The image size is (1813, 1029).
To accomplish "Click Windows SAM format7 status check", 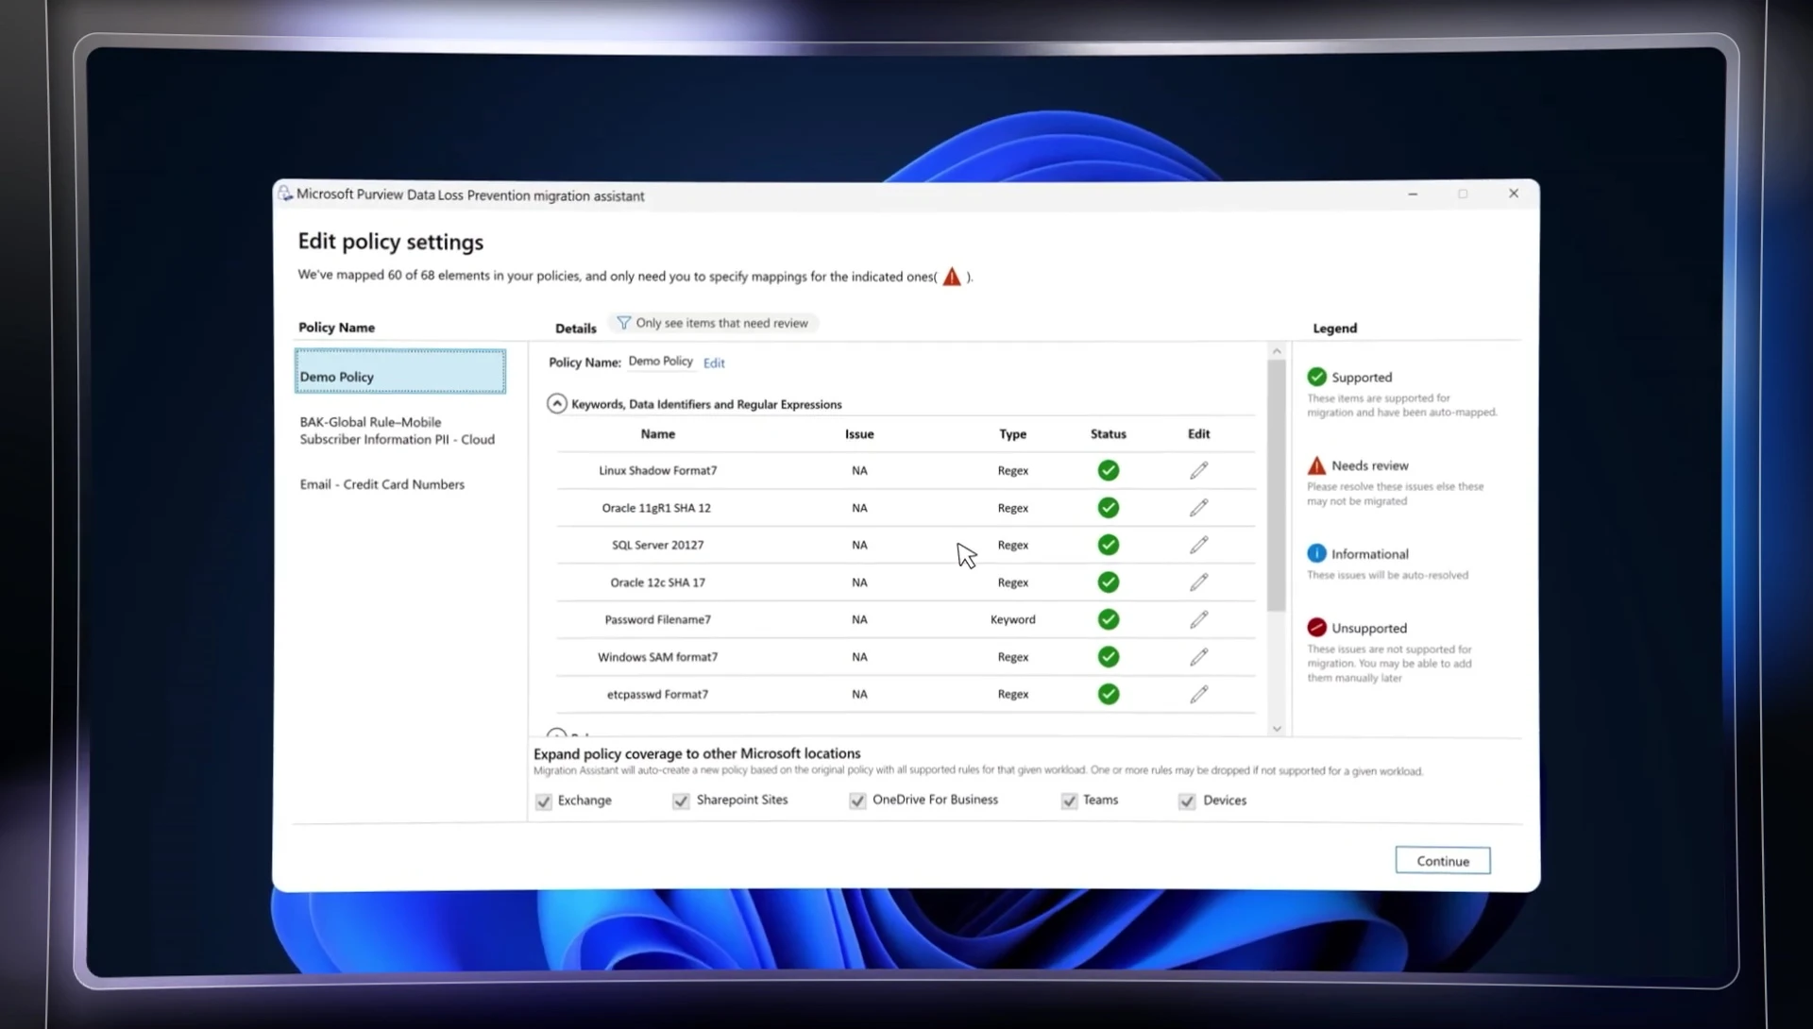I will [x=1109, y=657].
